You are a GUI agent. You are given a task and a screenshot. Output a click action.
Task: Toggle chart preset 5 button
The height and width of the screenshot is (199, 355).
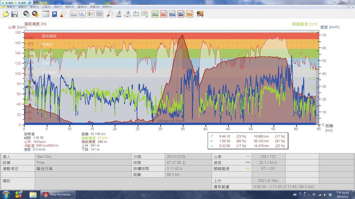(x=190, y=14)
